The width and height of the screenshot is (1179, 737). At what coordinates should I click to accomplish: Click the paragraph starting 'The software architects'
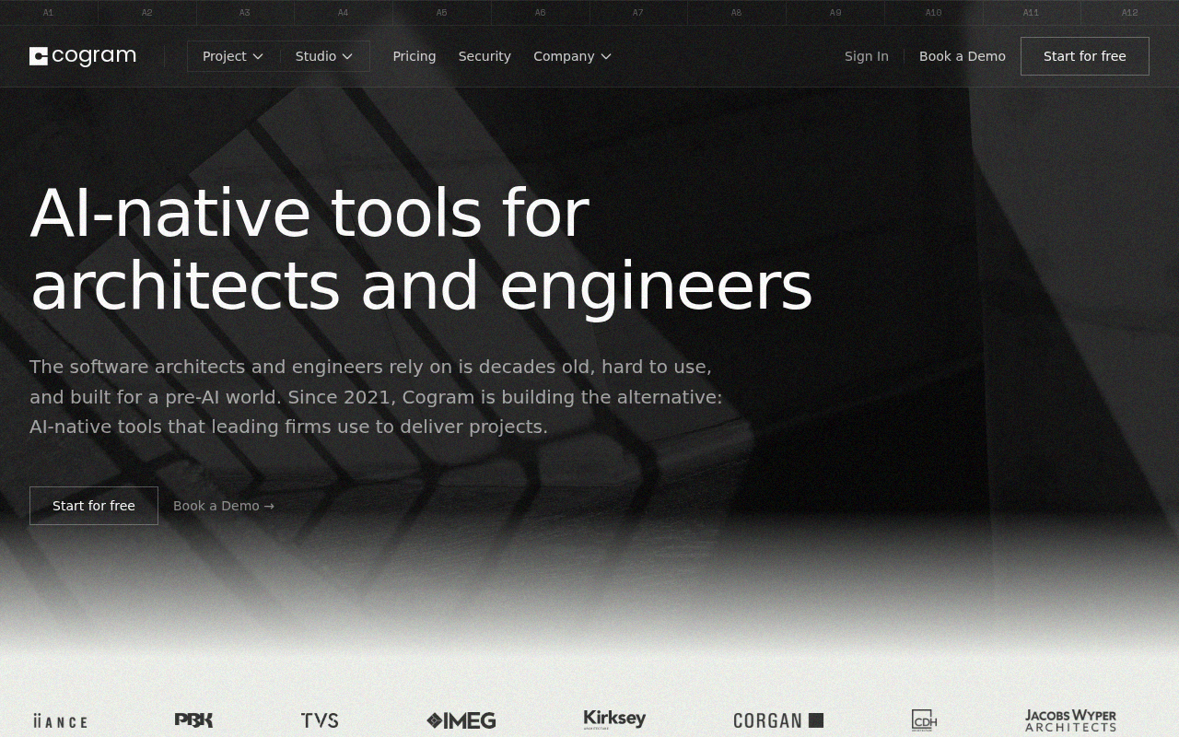376,397
